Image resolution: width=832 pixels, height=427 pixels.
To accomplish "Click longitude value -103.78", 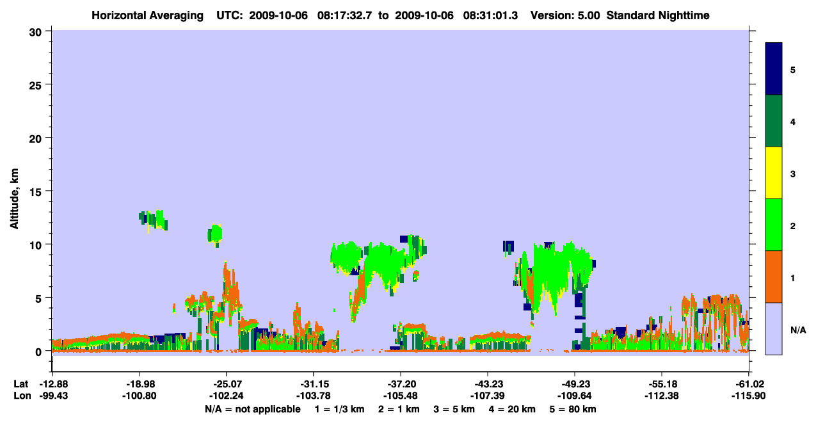I will [313, 396].
